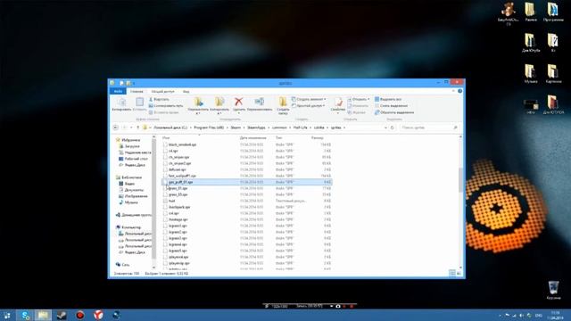The width and height of the screenshot is (571, 321).
Task: Click the New folder (Создать папку) icon
Action: tap(283, 102)
